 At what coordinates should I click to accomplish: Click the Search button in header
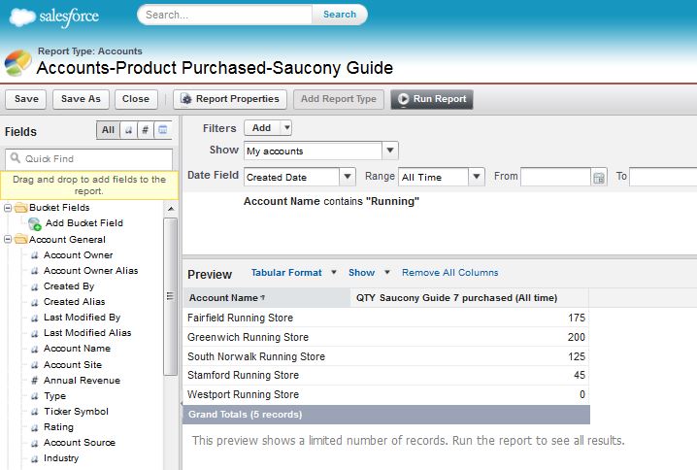click(340, 15)
